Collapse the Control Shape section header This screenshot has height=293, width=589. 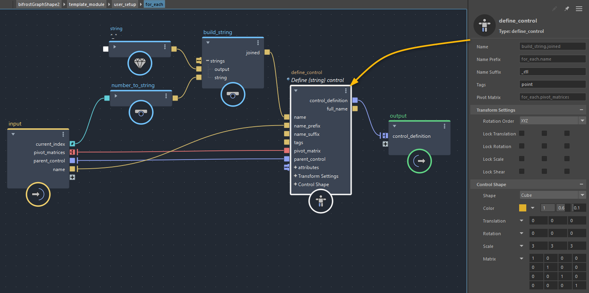(x=581, y=185)
